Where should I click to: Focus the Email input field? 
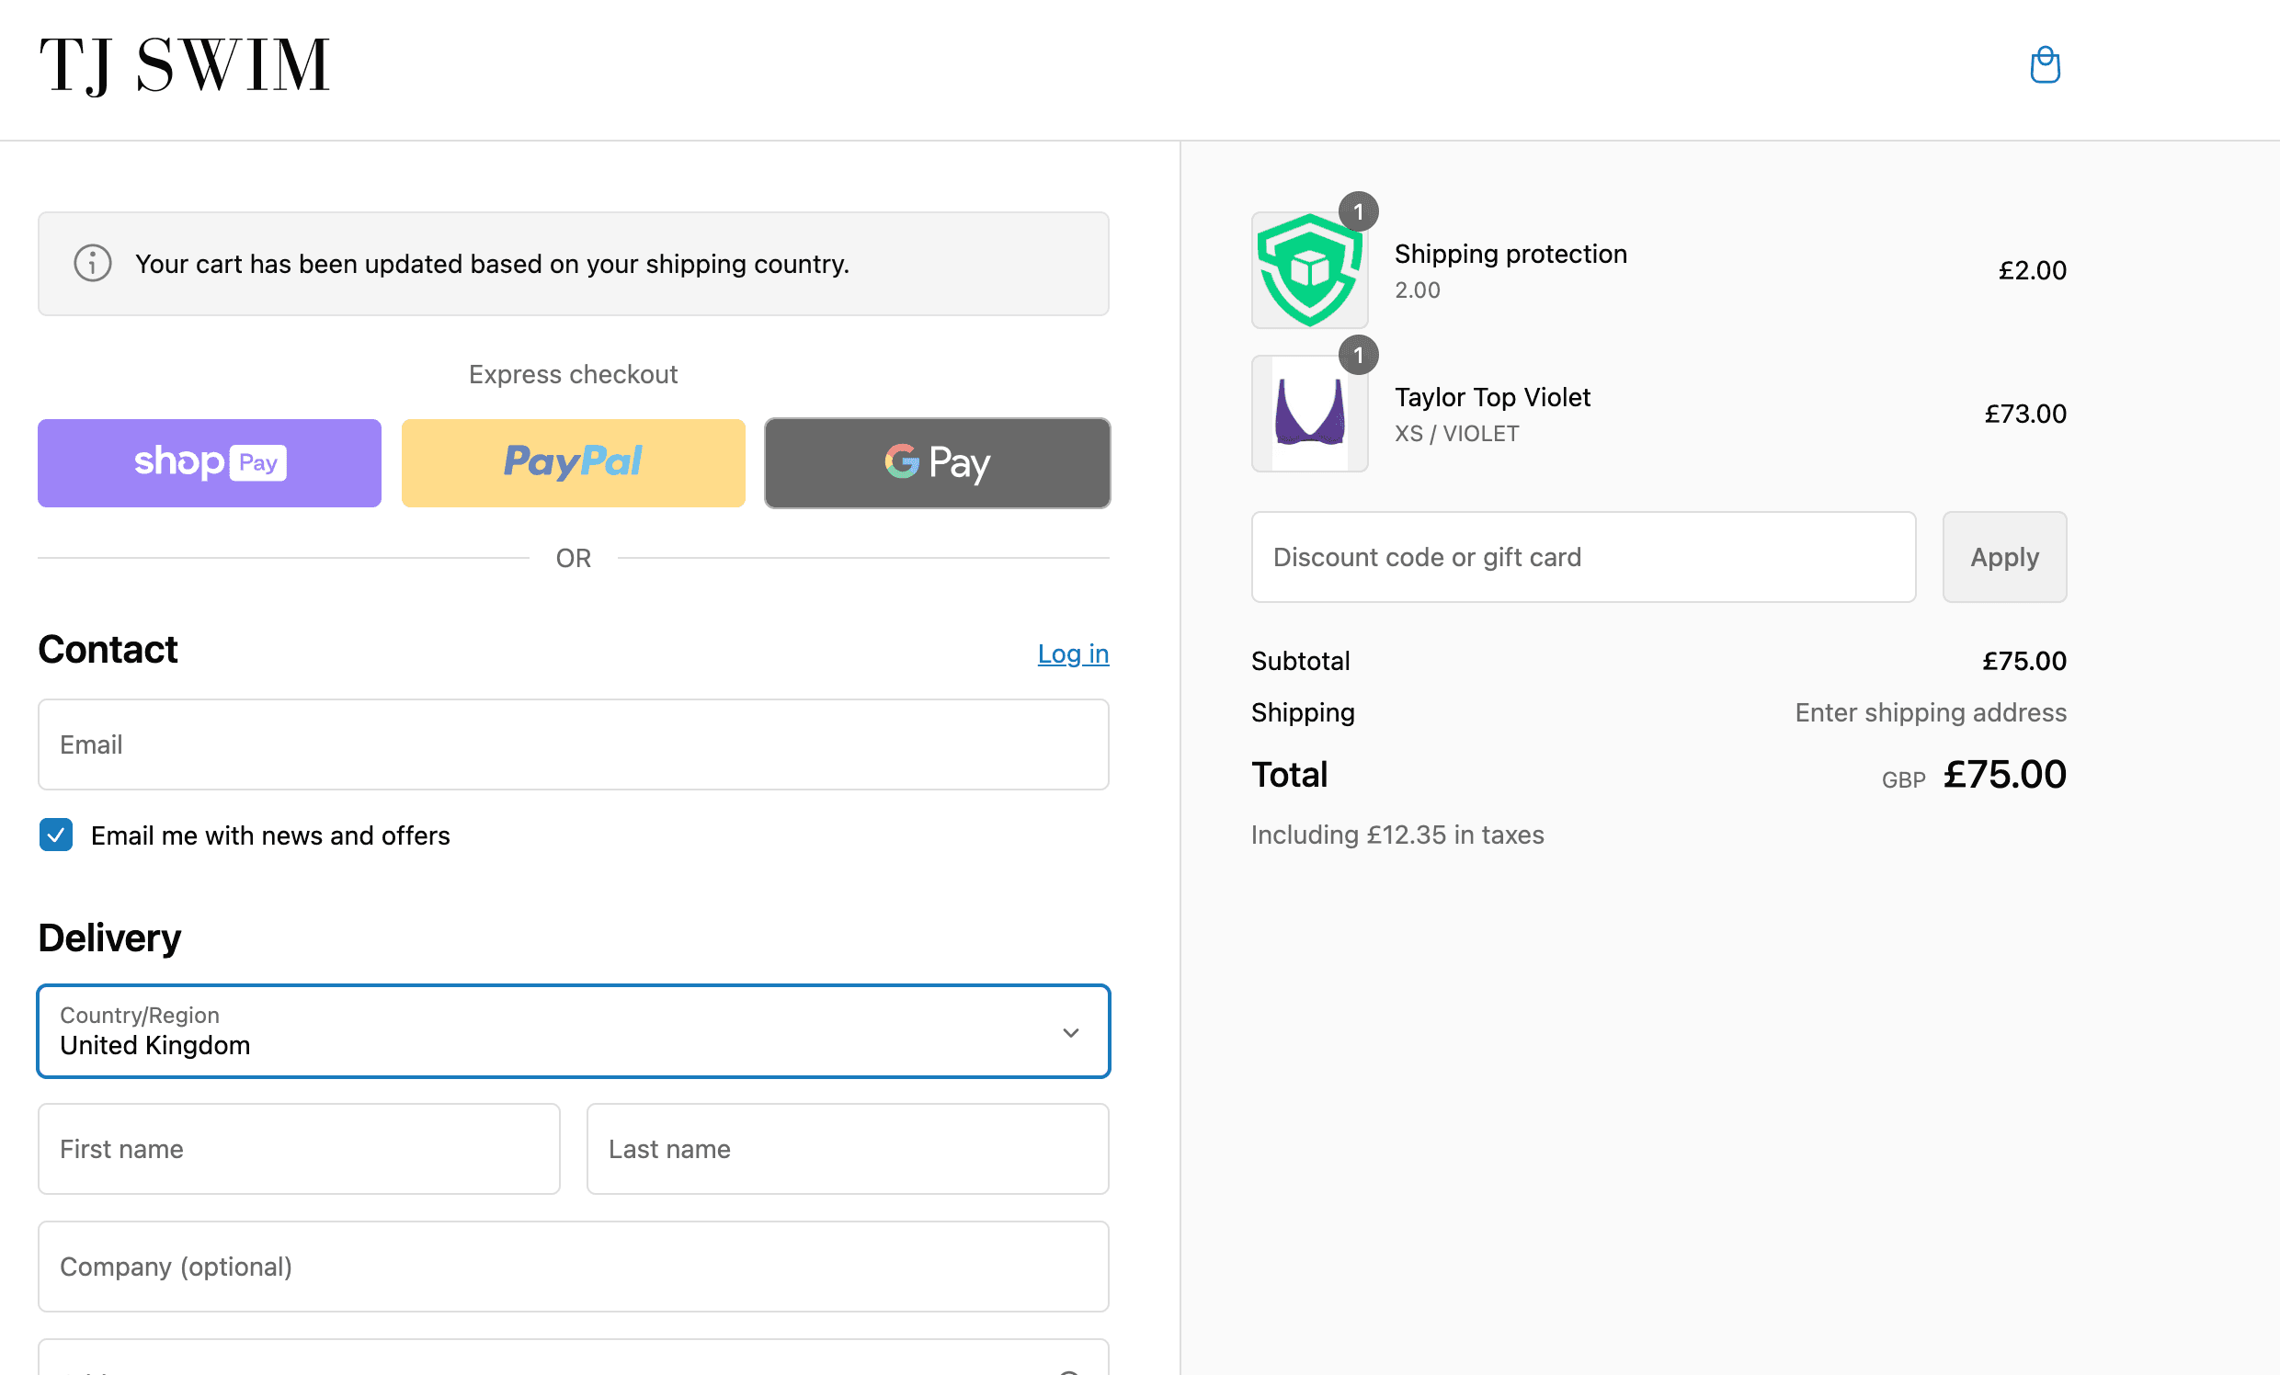[x=573, y=744]
